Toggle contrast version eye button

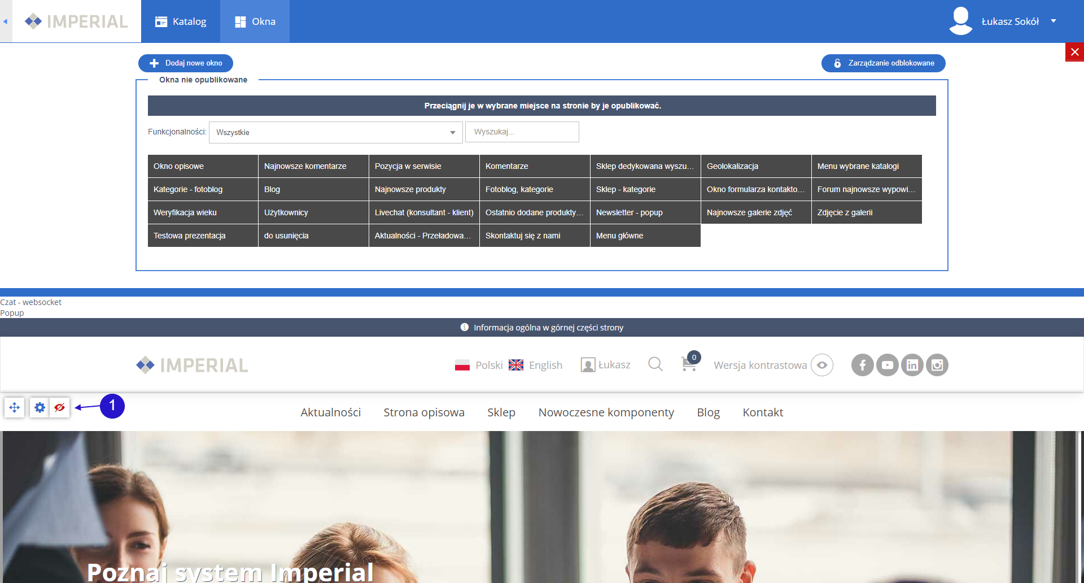821,365
